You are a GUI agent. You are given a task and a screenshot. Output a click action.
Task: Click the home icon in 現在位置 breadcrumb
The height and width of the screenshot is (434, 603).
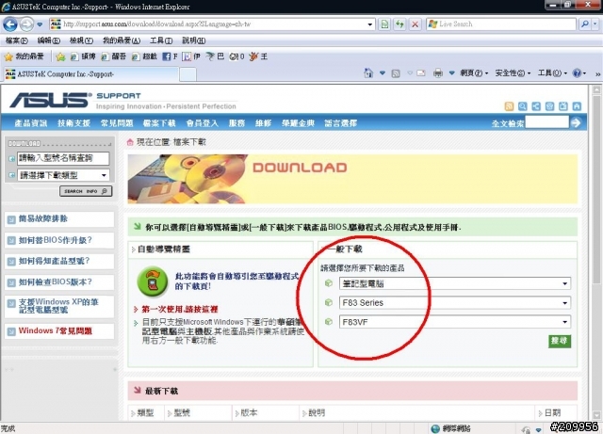tap(130, 142)
